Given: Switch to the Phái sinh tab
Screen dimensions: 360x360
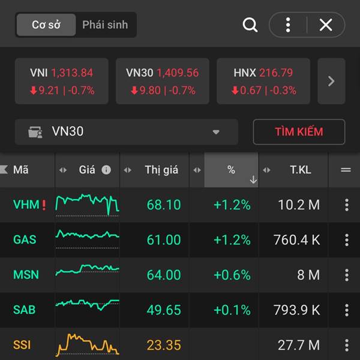Looking at the screenshot, I should 105,25.
